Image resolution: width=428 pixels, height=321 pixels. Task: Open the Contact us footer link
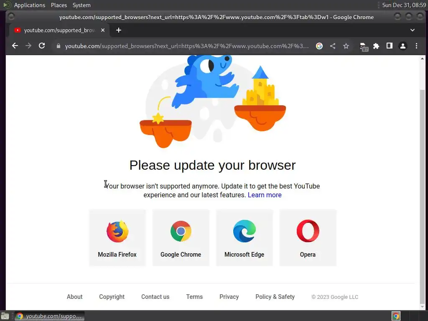tap(155, 297)
